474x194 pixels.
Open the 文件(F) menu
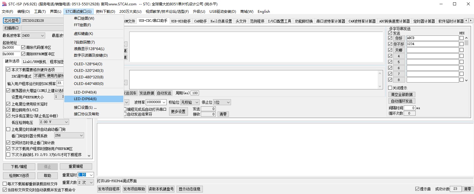pyautogui.click(x=7, y=12)
